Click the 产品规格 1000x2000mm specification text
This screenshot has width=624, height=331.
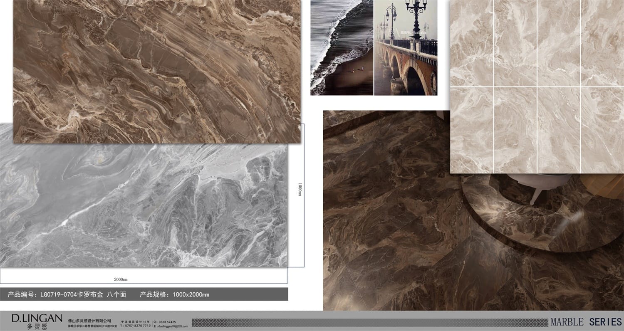174,295
